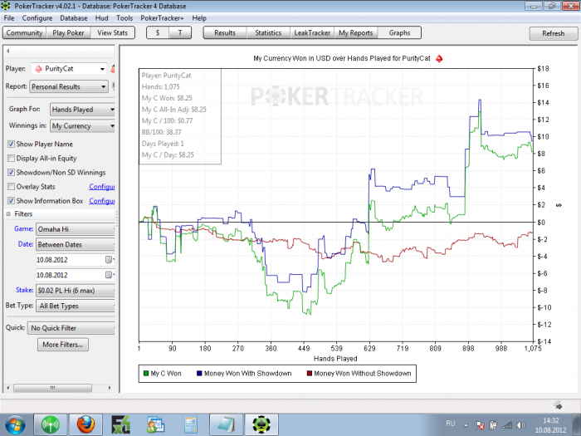Screen dimensions: 581x436
Task: Click the network signal tray icon
Action: click(507, 425)
